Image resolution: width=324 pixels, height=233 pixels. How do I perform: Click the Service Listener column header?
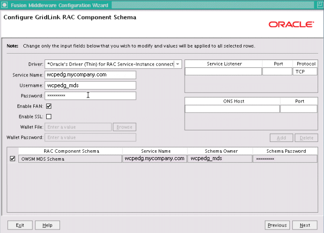tap(224, 64)
